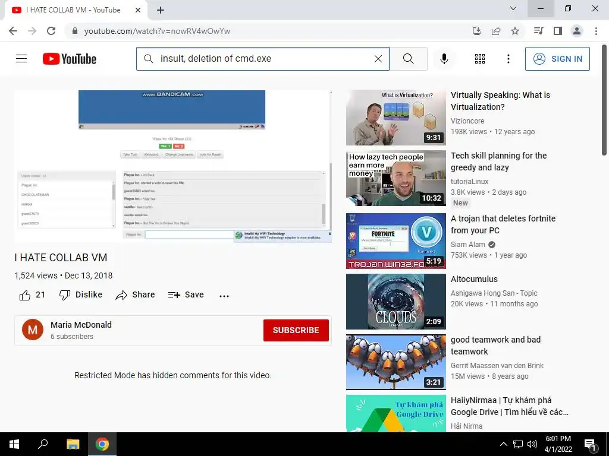Click Gerrit Maassen van den Brink name
The height and width of the screenshot is (456, 609).
(x=497, y=365)
